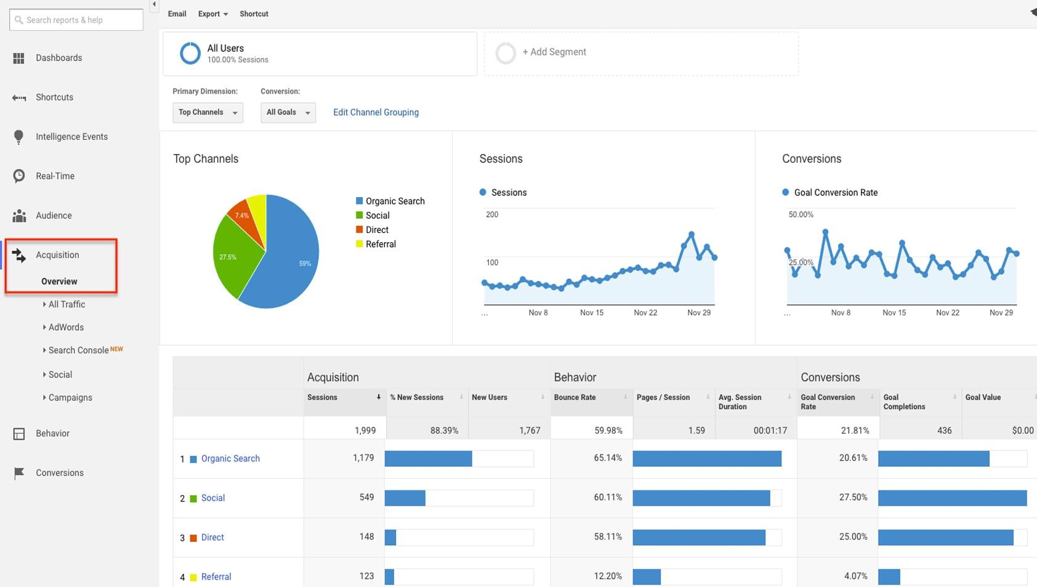This screenshot has width=1037, height=587.
Task: Open the Top Channels dimension dropdown
Action: (x=208, y=112)
